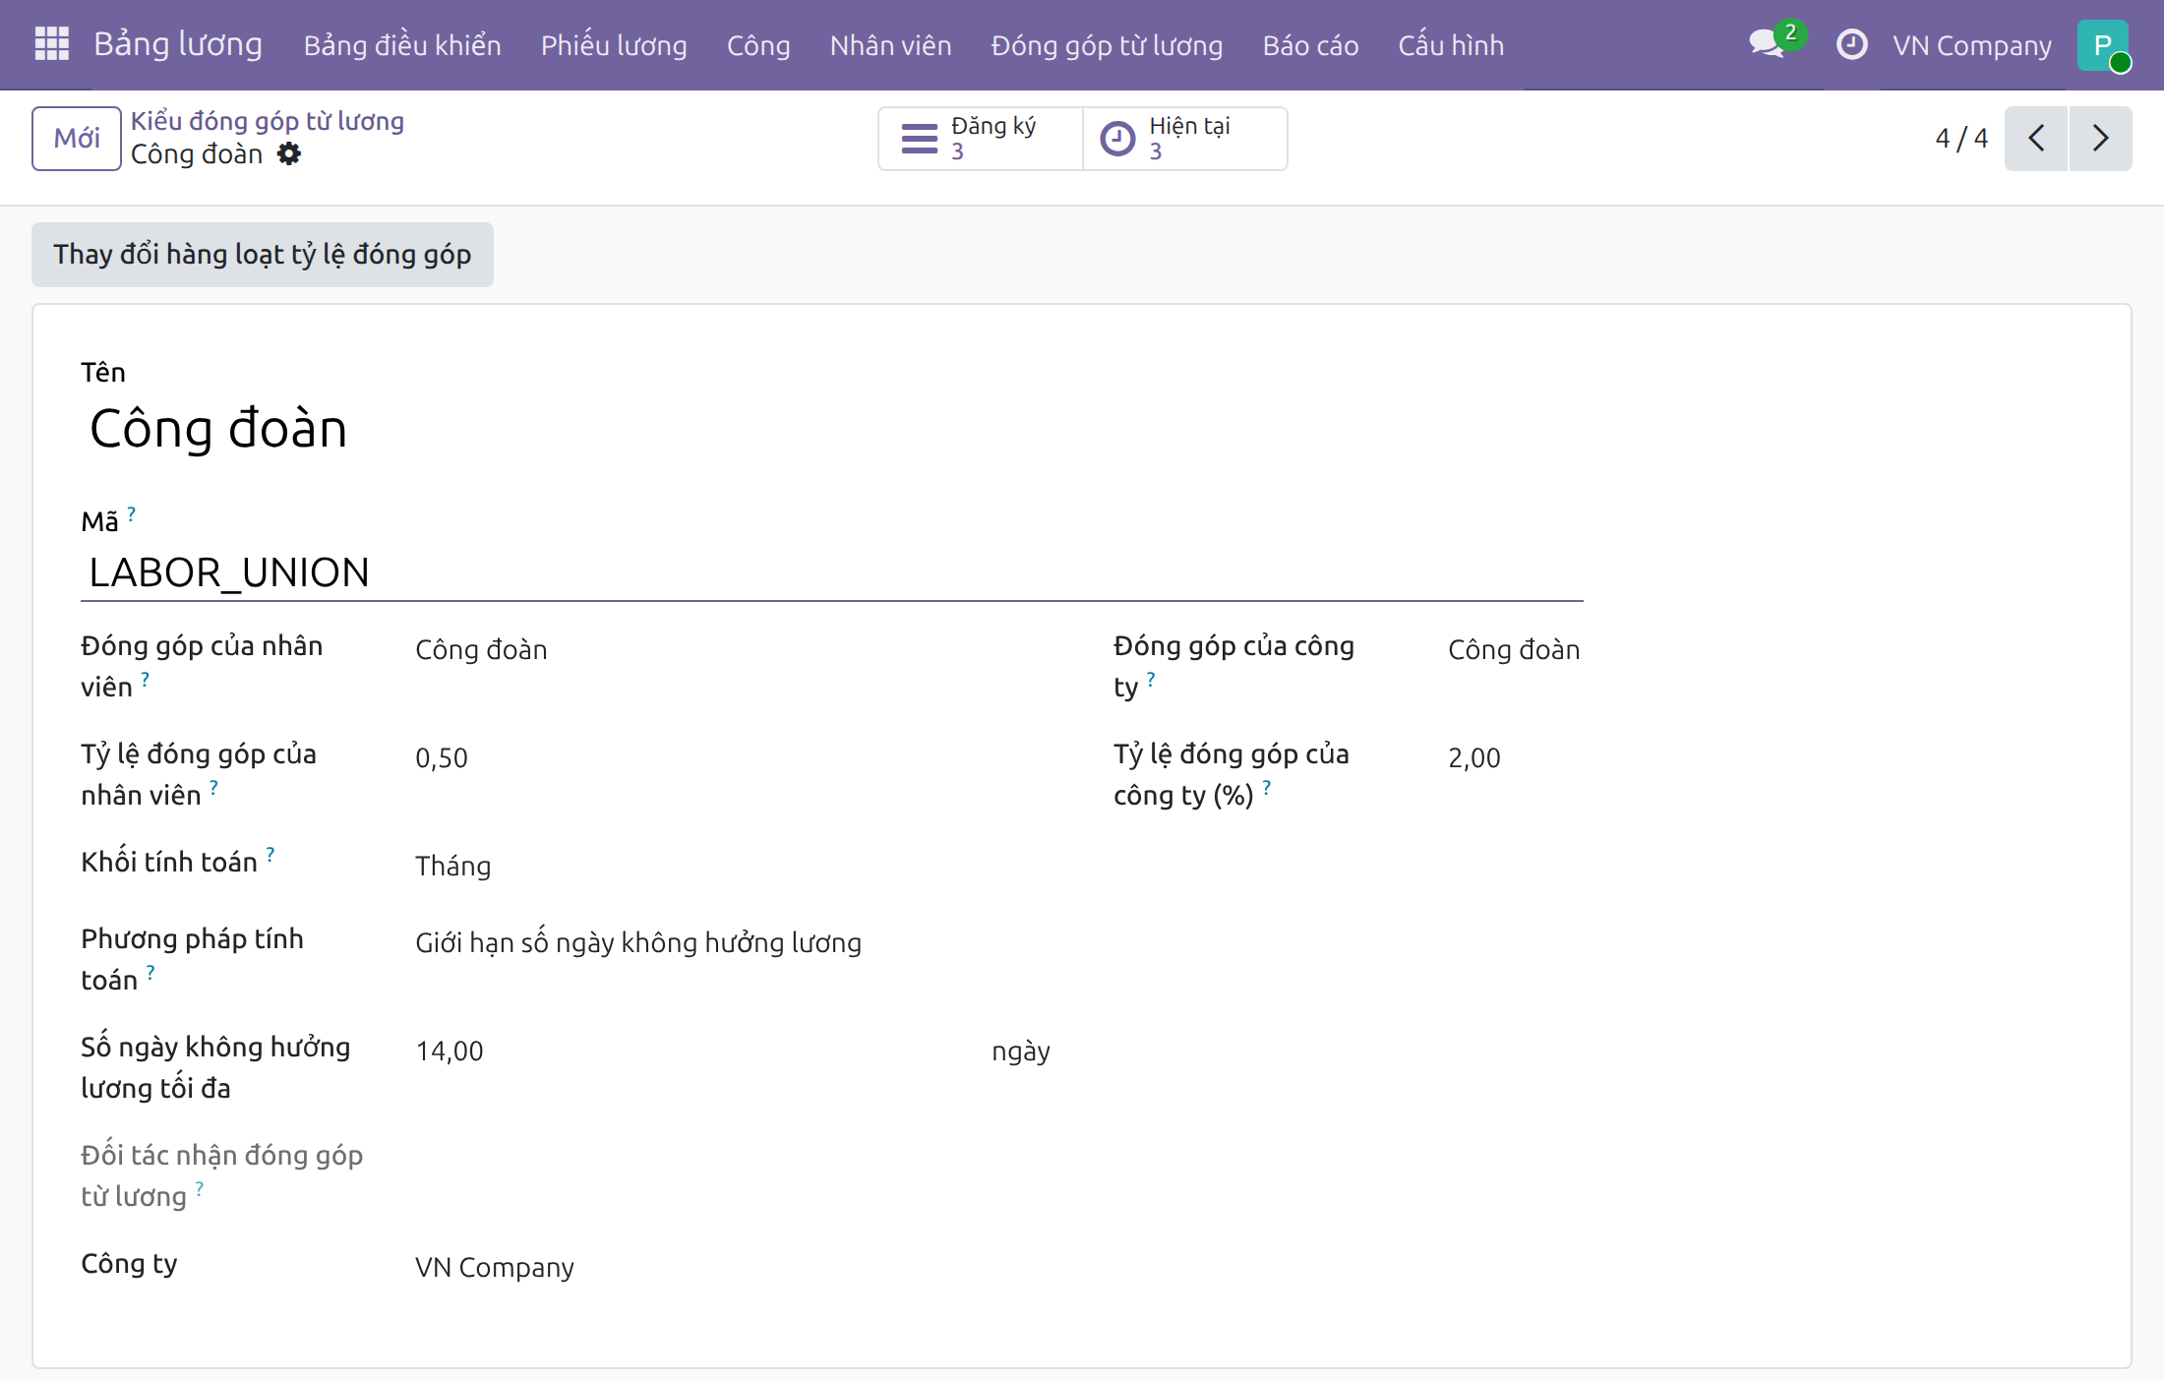Viewport: 2164px width, 1381px height.
Task: Open the apps grid menu icon
Action: [52, 44]
